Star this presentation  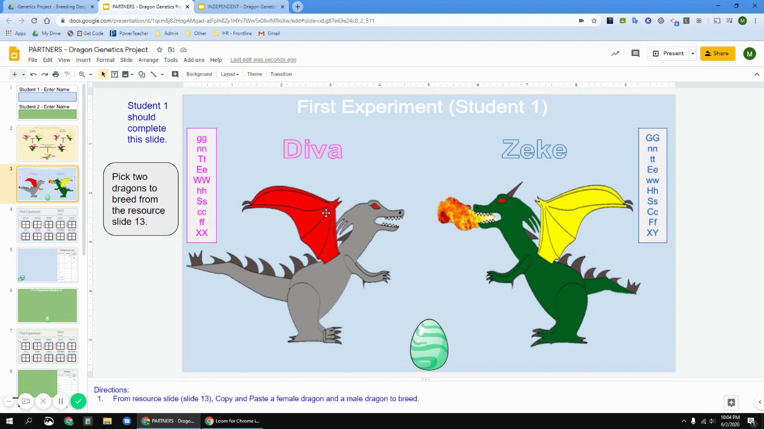(159, 49)
